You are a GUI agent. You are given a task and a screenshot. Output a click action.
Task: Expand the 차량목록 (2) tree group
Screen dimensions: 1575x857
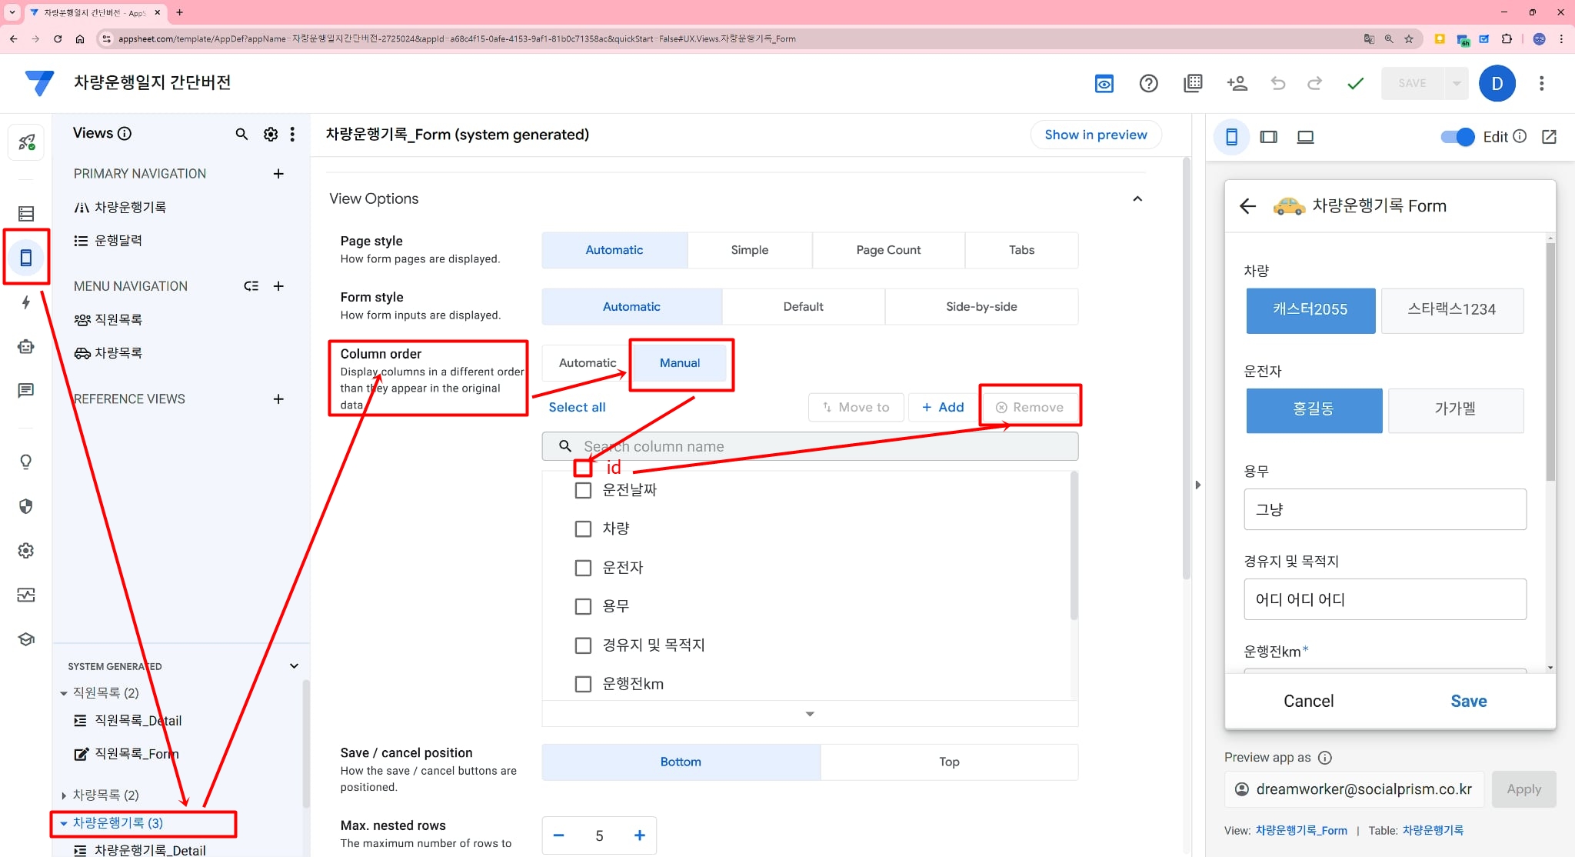coord(64,795)
